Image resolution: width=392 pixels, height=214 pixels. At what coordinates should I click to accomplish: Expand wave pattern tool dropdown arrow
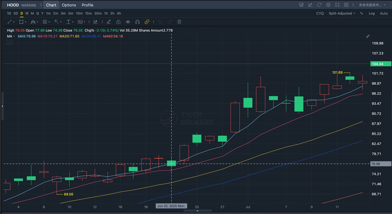pyautogui.click(x=37, y=22)
